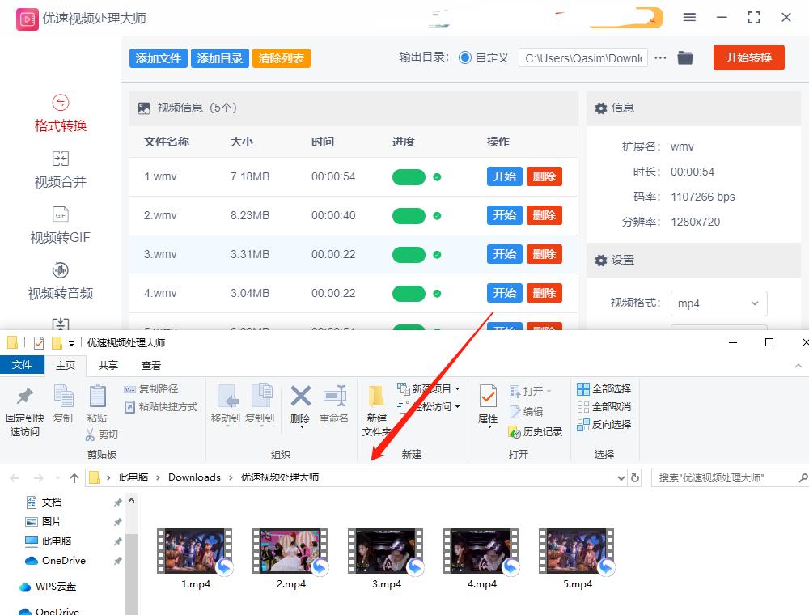The height and width of the screenshot is (615, 809).
Task: Open output directory folder browser icon
Action: [x=685, y=57]
